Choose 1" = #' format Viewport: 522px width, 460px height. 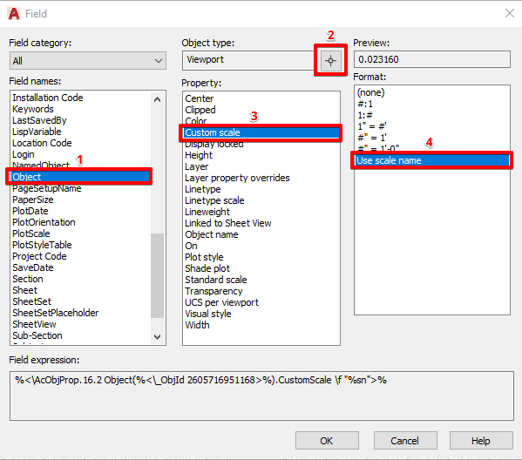click(372, 126)
